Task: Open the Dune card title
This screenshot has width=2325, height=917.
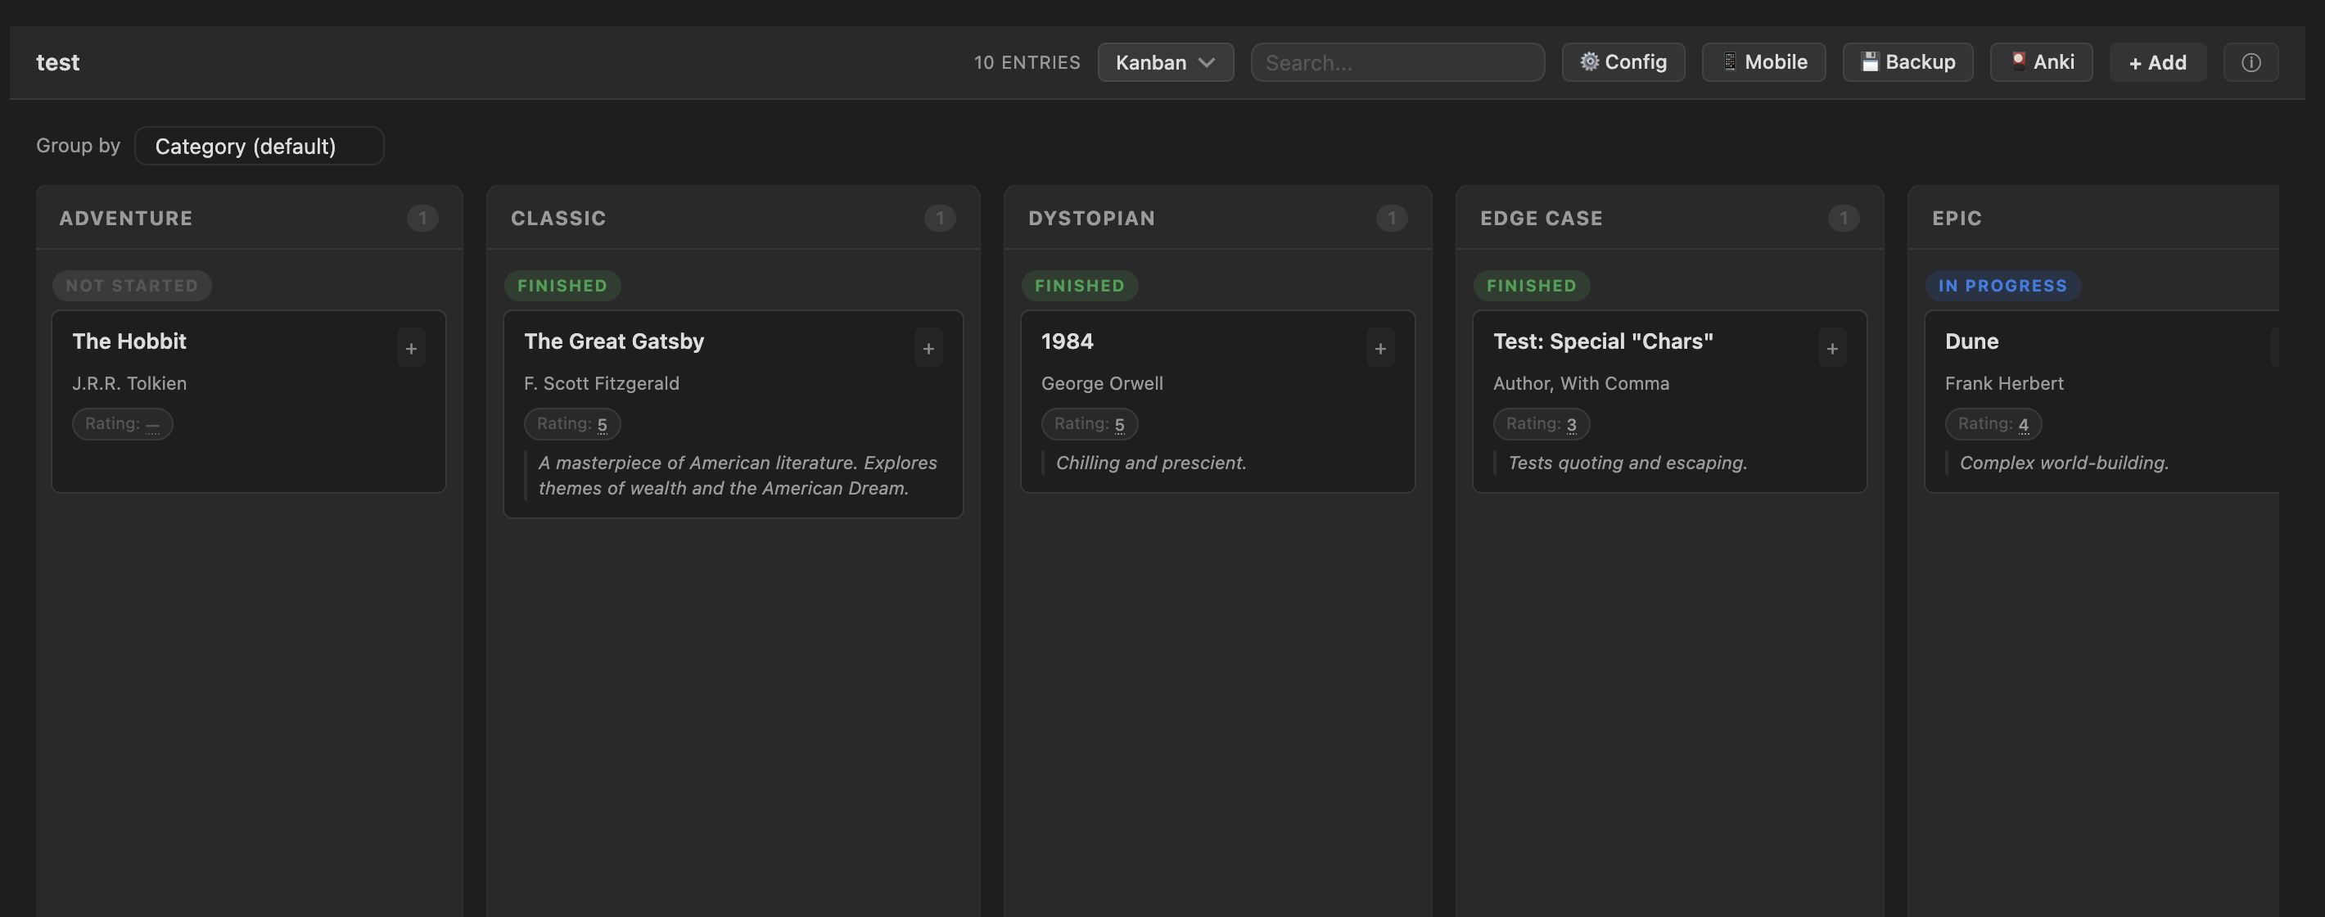Action: [1971, 341]
